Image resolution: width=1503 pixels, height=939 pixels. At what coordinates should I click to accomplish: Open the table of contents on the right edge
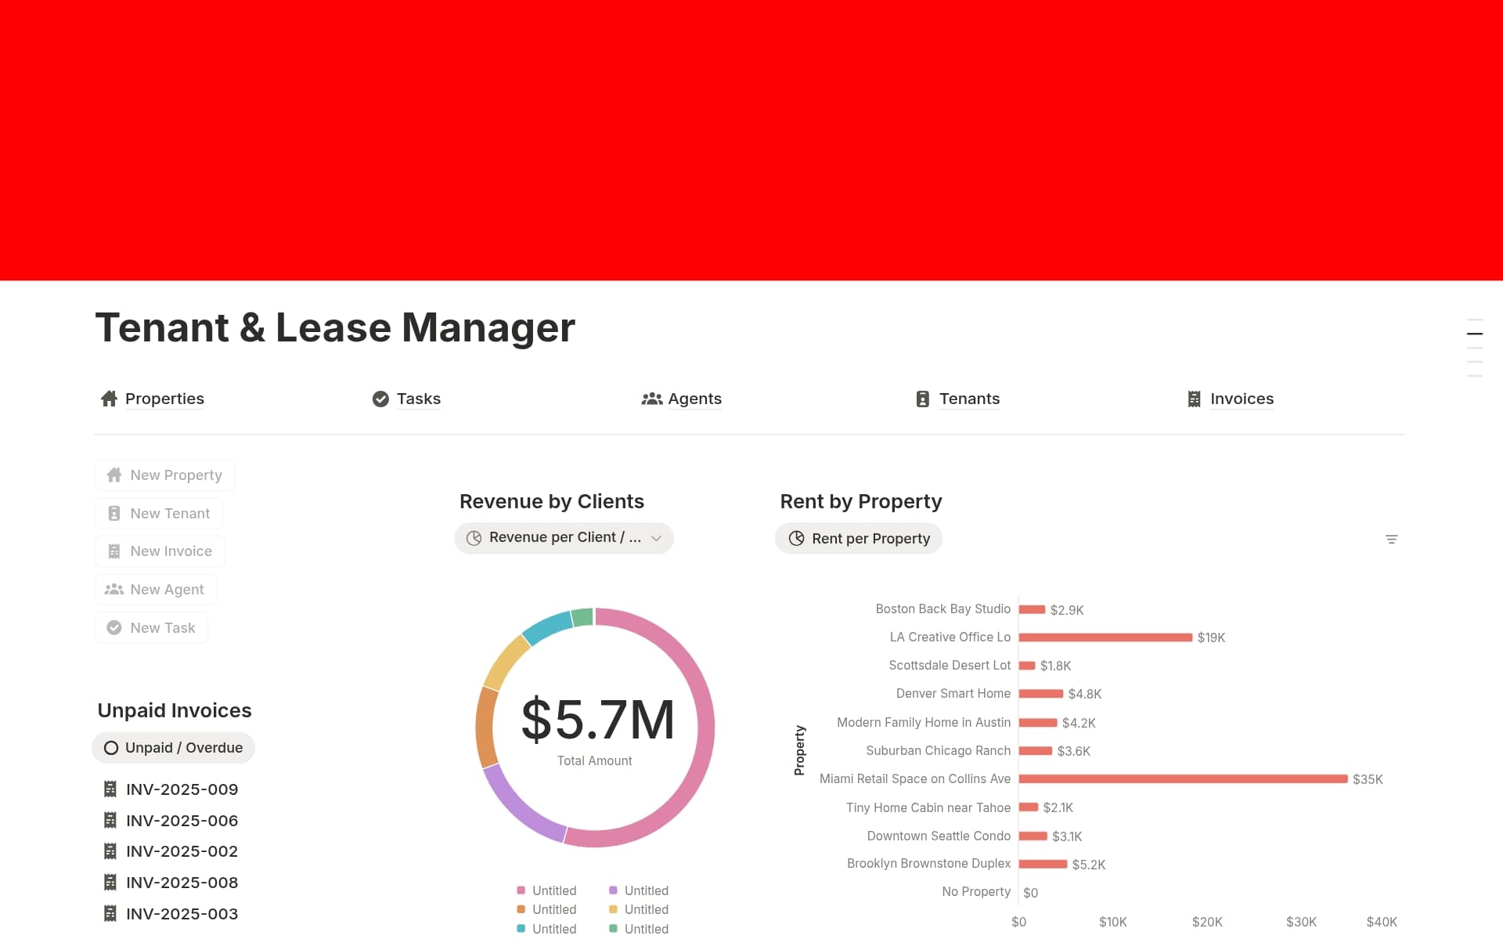pyautogui.click(x=1475, y=334)
